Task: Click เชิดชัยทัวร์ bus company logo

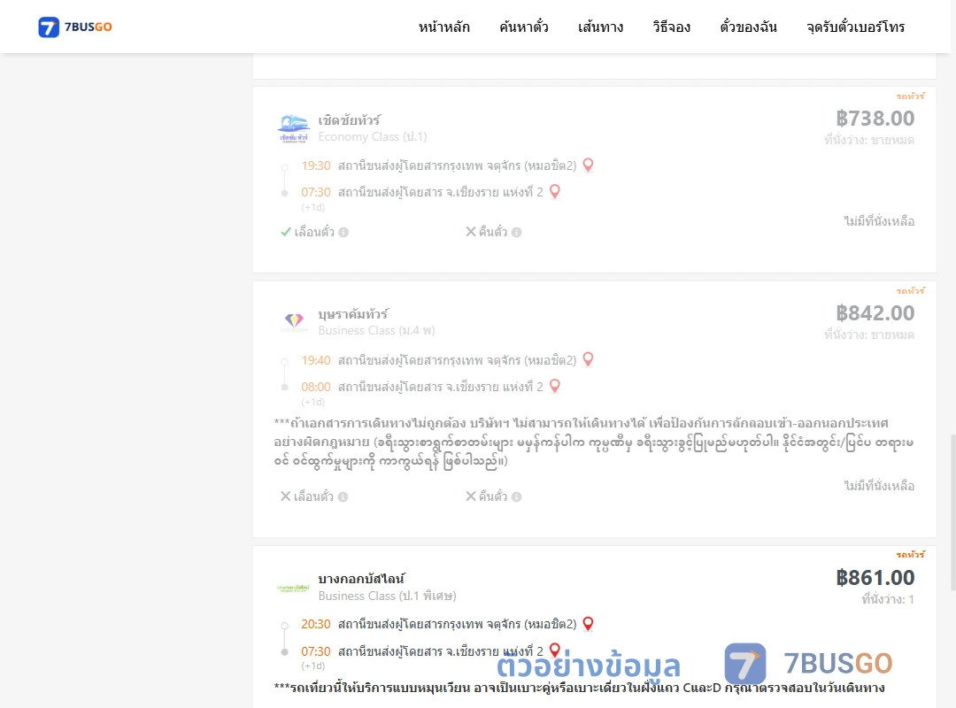Action: [294, 128]
